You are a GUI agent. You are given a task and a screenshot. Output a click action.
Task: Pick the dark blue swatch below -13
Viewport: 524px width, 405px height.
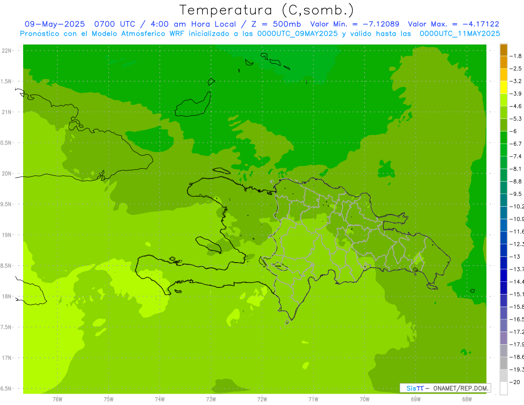[503, 263]
